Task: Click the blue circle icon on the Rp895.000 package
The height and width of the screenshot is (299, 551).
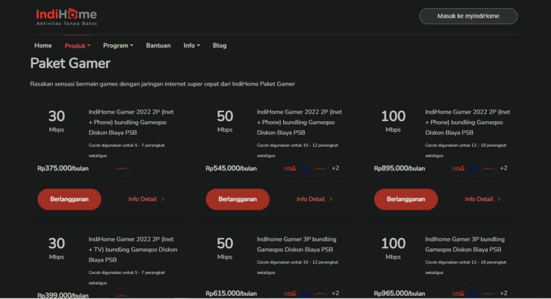Action: coord(473,168)
